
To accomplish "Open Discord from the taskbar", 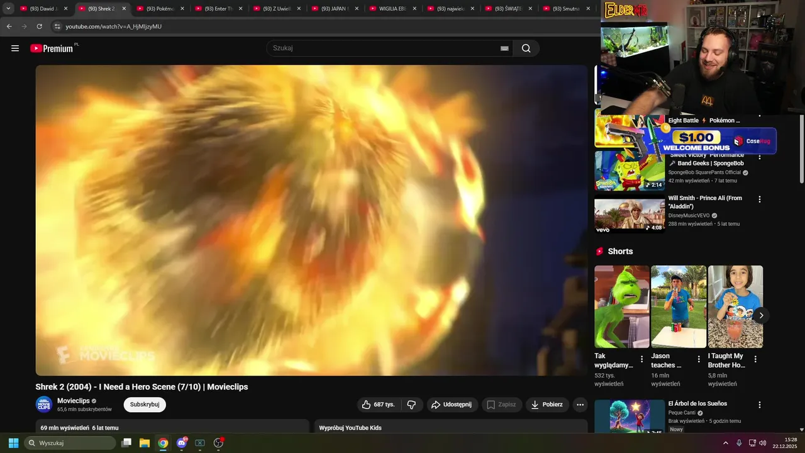I will point(182,443).
